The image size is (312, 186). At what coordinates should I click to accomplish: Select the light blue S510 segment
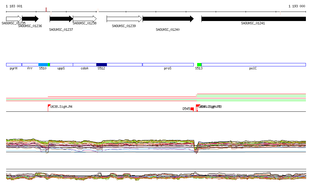click(43, 65)
